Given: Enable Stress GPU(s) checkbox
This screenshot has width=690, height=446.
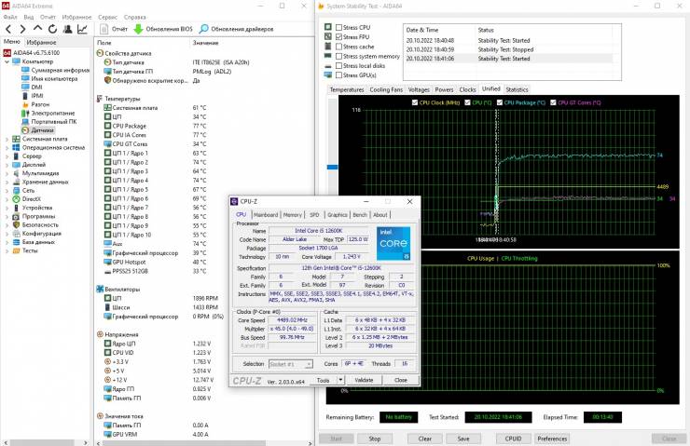Looking at the screenshot, I should (x=338, y=75).
